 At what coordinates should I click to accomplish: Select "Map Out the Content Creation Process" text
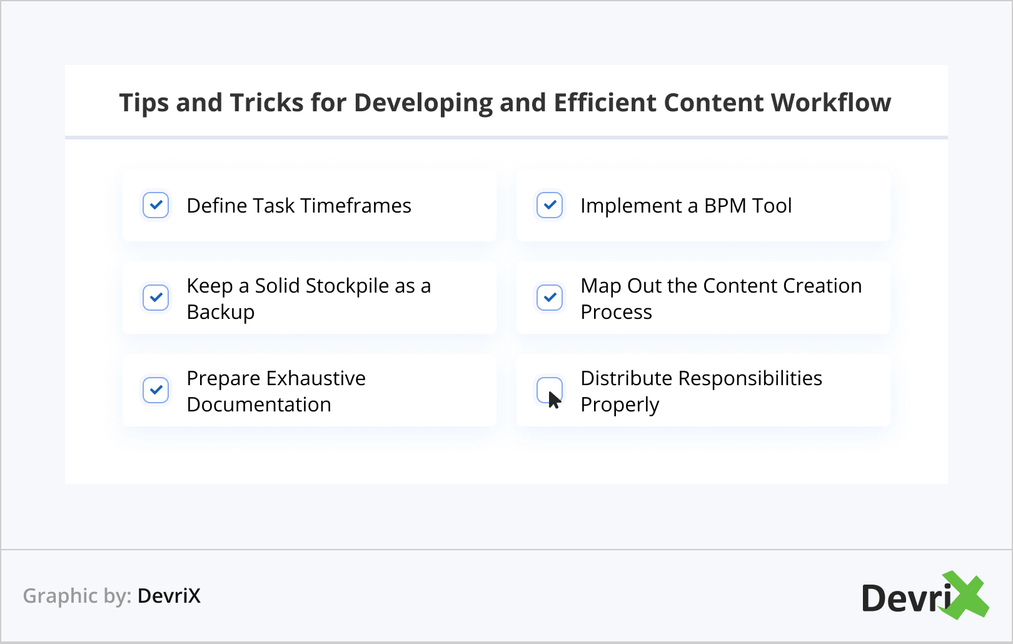[x=720, y=298]
